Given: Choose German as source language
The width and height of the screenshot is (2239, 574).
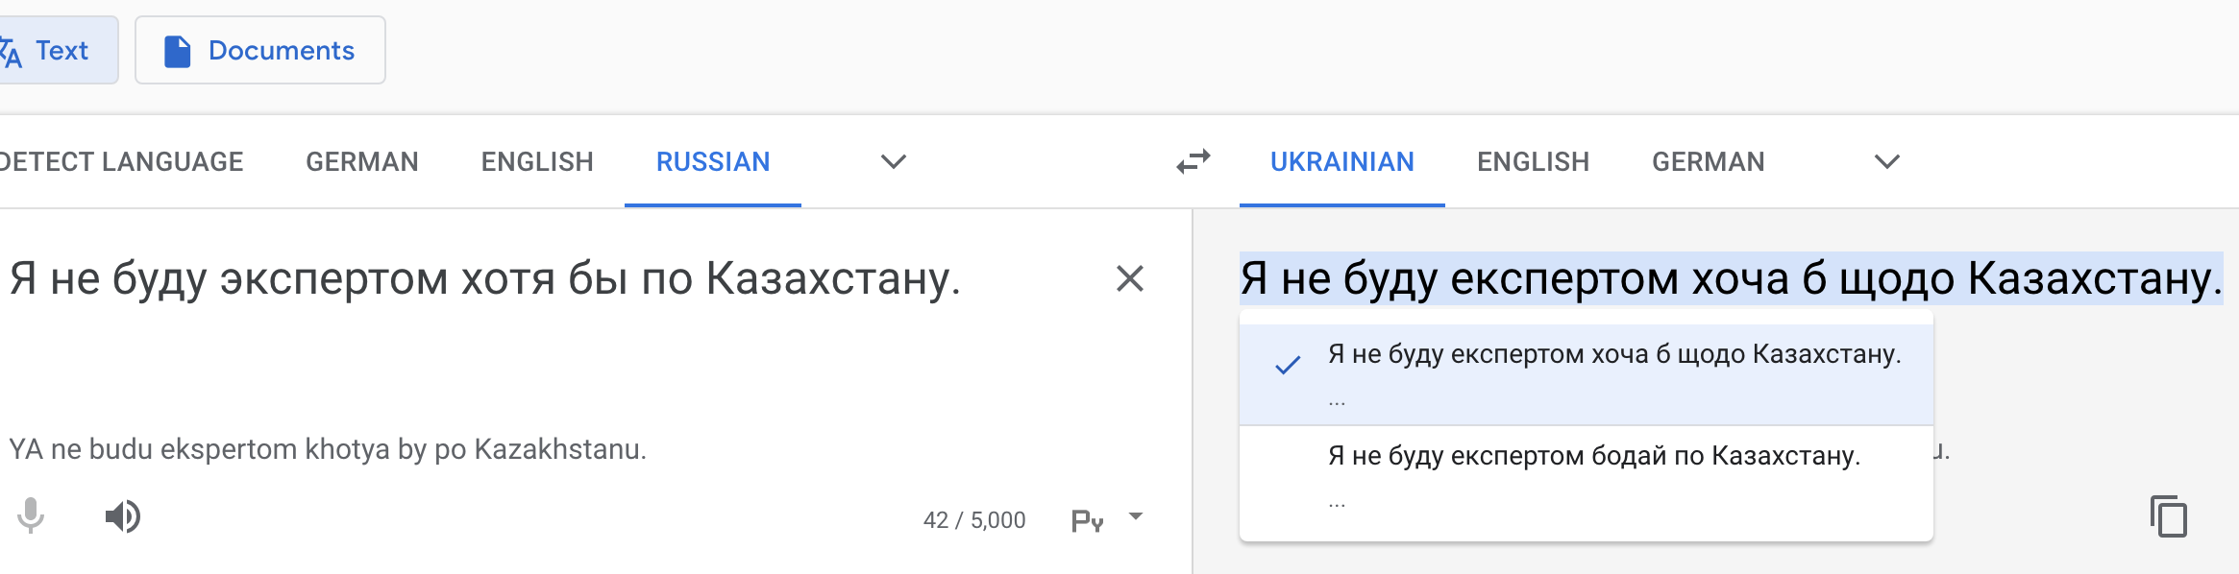Looking at the screenshot, I should tap(362, 161).
